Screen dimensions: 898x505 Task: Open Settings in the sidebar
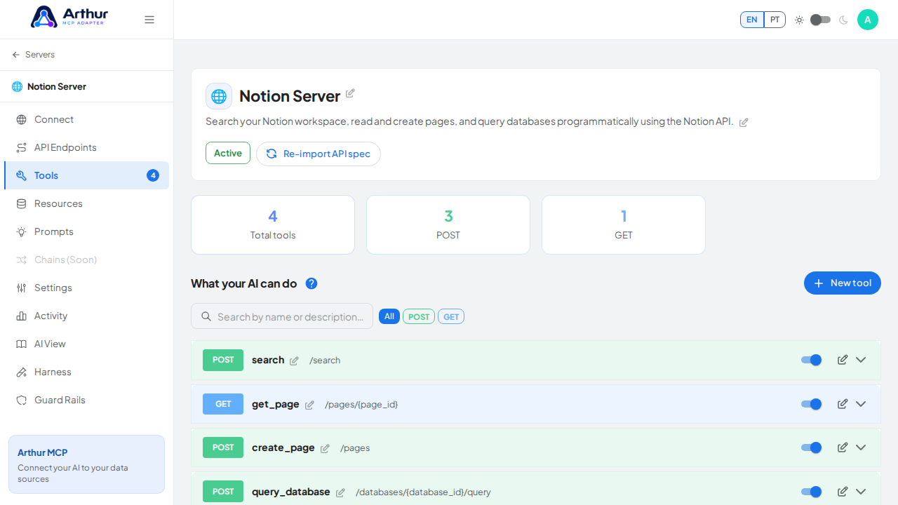coord(87,288)
